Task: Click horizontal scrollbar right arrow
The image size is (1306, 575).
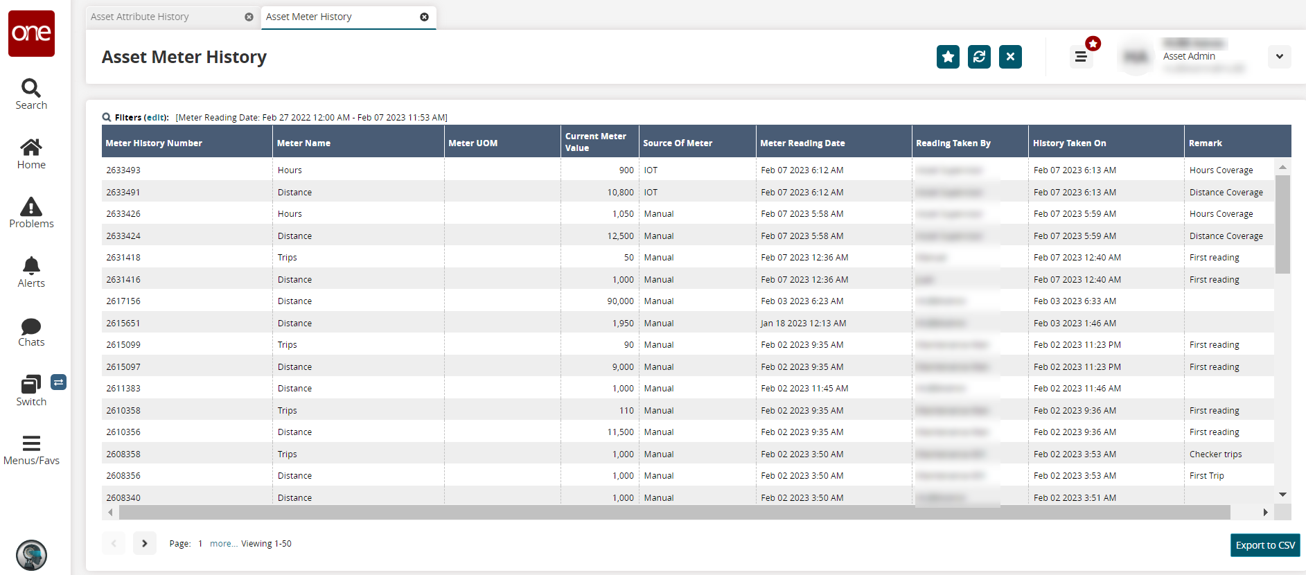Action: point(1265,513)
